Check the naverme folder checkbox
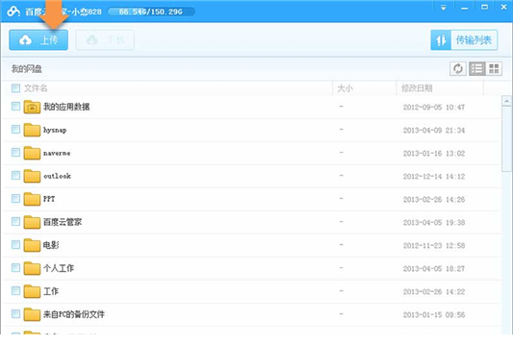 point(15,152)
